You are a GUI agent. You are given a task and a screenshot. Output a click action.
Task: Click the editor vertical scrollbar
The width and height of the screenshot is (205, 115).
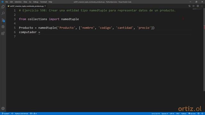pyautogui.click(x=204, y=50)
